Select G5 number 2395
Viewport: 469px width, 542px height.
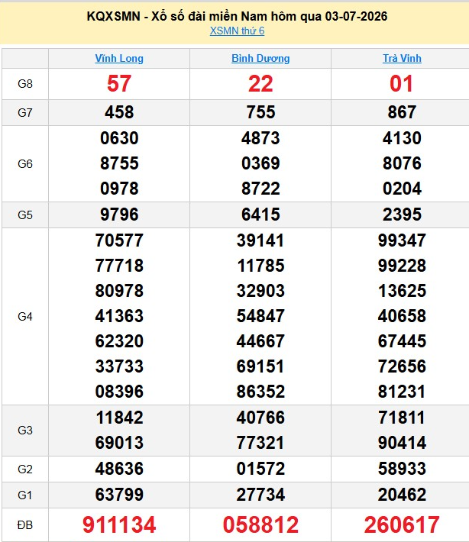coord(402,215)
